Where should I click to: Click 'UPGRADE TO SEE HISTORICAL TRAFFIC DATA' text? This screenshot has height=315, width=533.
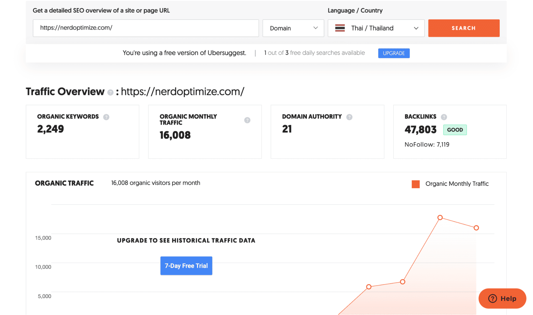(186, 240)
